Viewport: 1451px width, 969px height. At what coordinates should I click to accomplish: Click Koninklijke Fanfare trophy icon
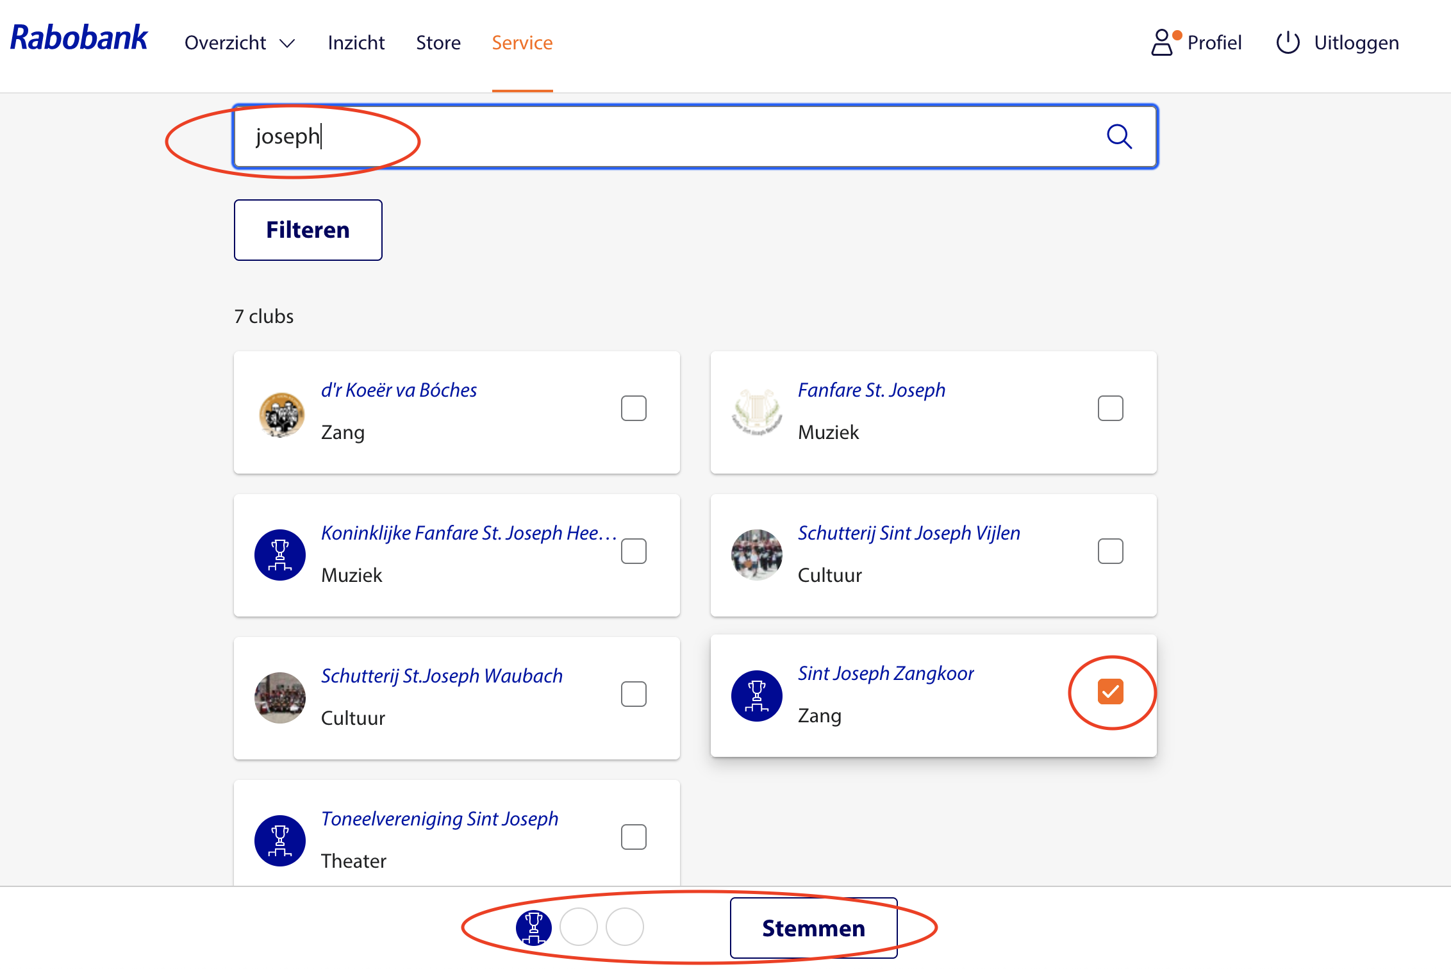point(280,555)
